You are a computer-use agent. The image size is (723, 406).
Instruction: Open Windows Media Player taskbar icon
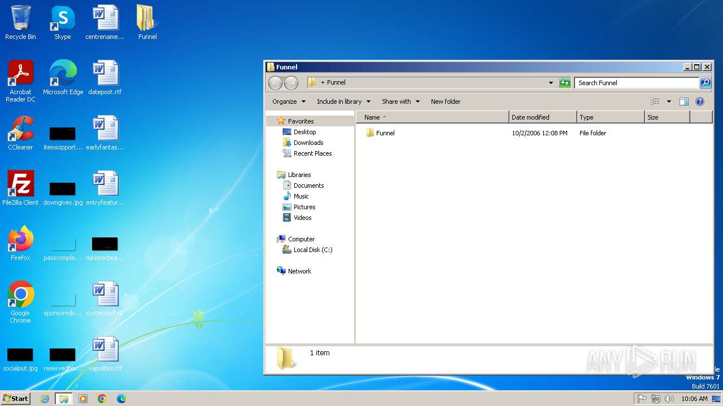(83, 399)
